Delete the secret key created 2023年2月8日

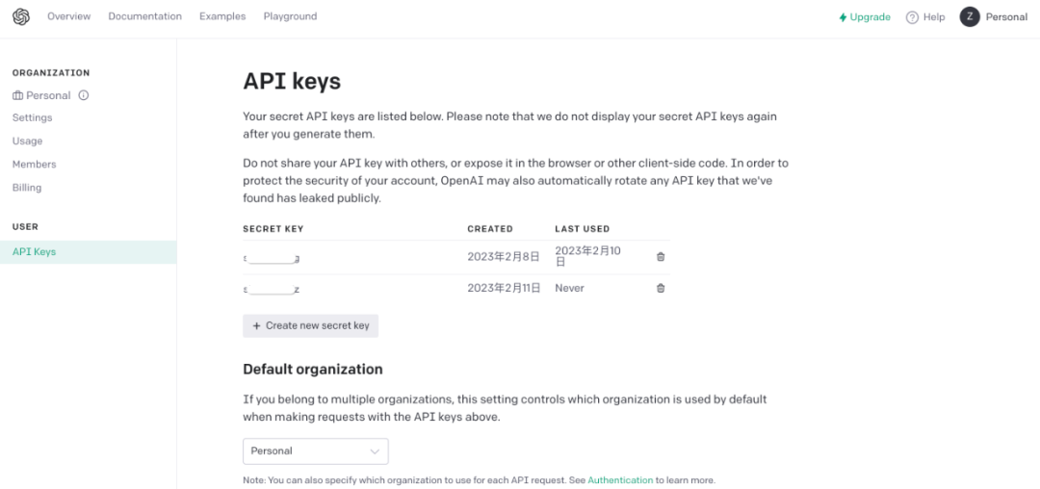point(661,257)
